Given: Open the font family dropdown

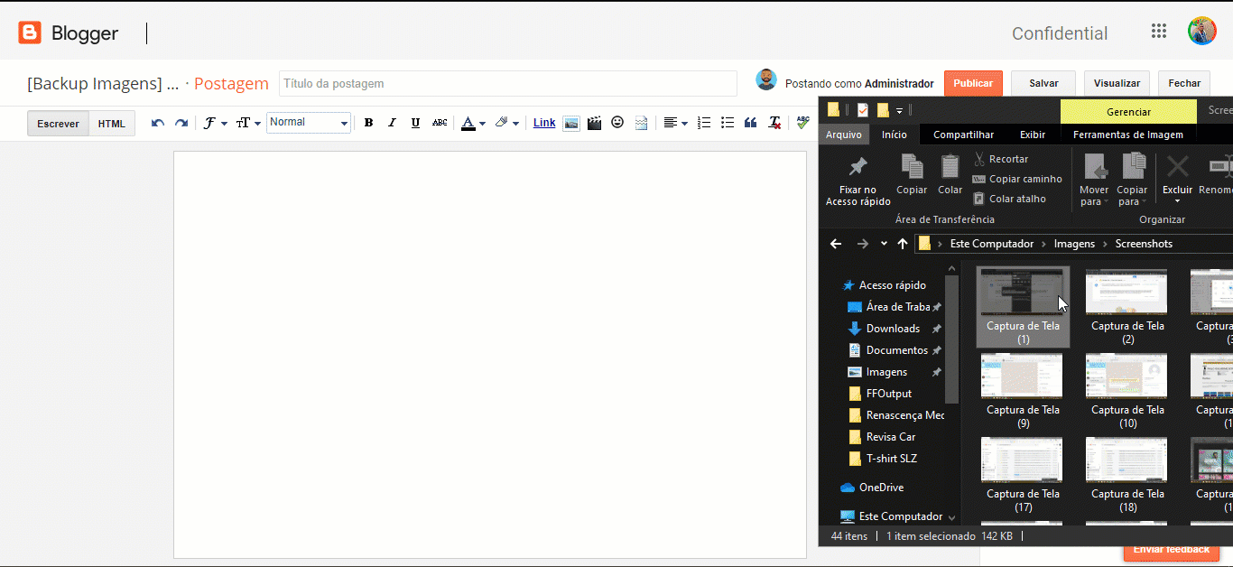Looking at the screenshot, I should [215, 123].
